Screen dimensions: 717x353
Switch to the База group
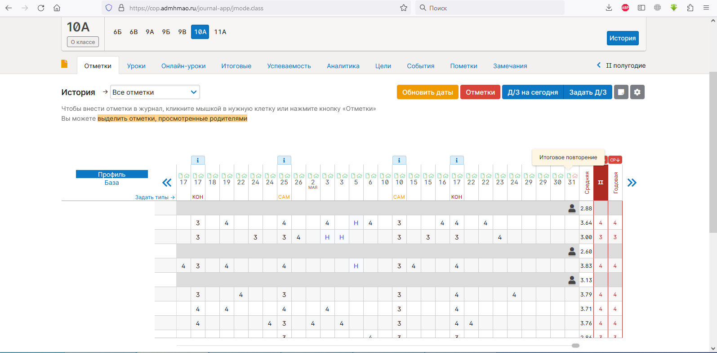pyautogui.click(x=111, y=183)
